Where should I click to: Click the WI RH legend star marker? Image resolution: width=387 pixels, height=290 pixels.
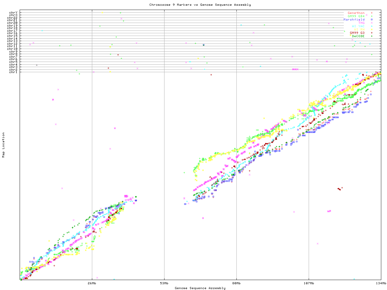pyautogui.click(x=372, y=30)
